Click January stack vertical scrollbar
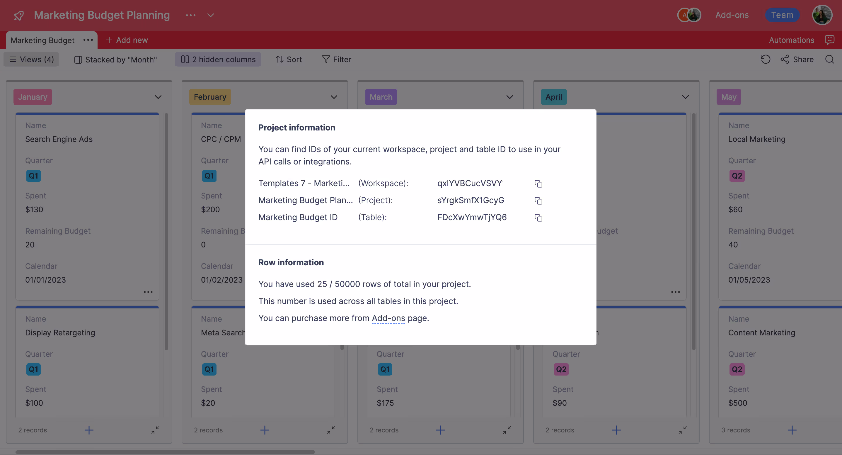The width and height of the screenshot is (842, 455). [166, 232]
